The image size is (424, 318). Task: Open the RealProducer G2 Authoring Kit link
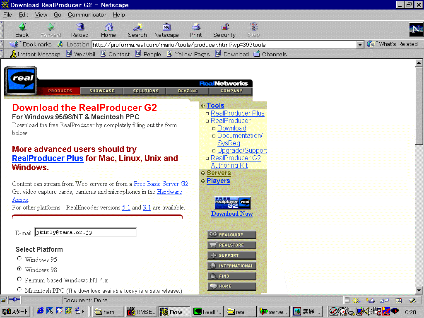[236, 162]
